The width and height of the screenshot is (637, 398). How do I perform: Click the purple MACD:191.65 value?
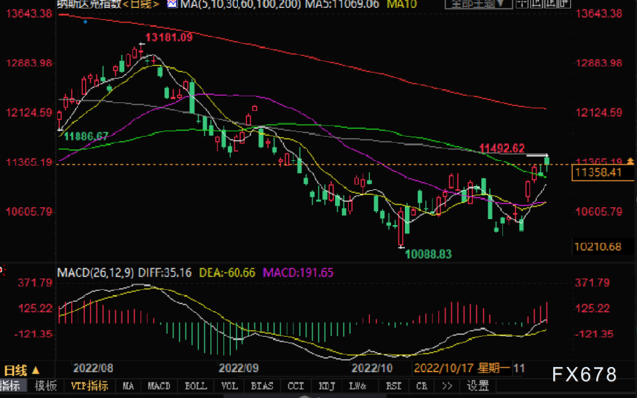pyautogui.click(x=298, y=273)
